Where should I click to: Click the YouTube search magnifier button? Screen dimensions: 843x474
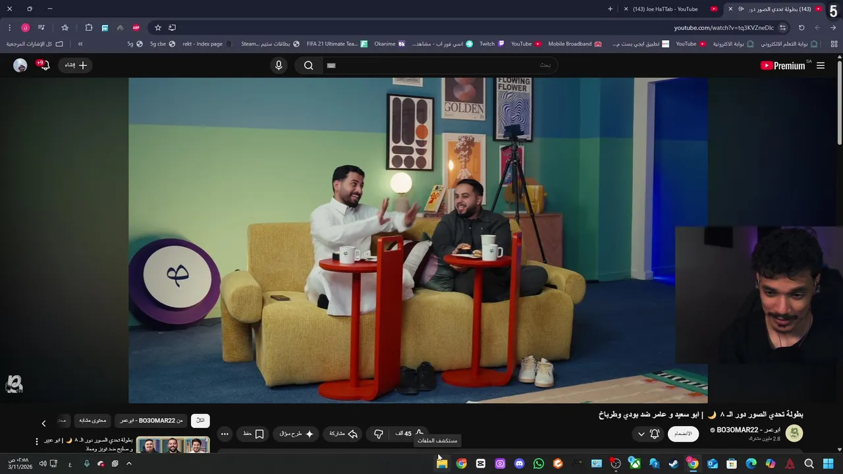(308, 65)
